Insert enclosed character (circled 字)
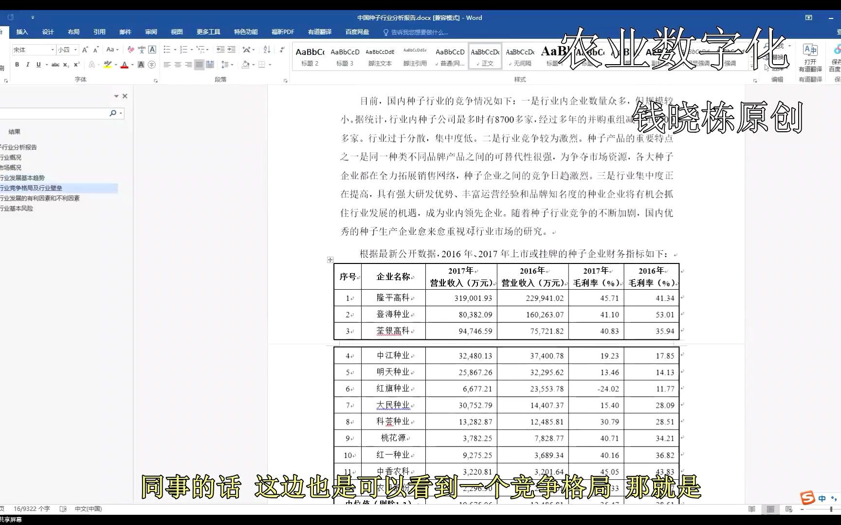 tap(152, 65)
